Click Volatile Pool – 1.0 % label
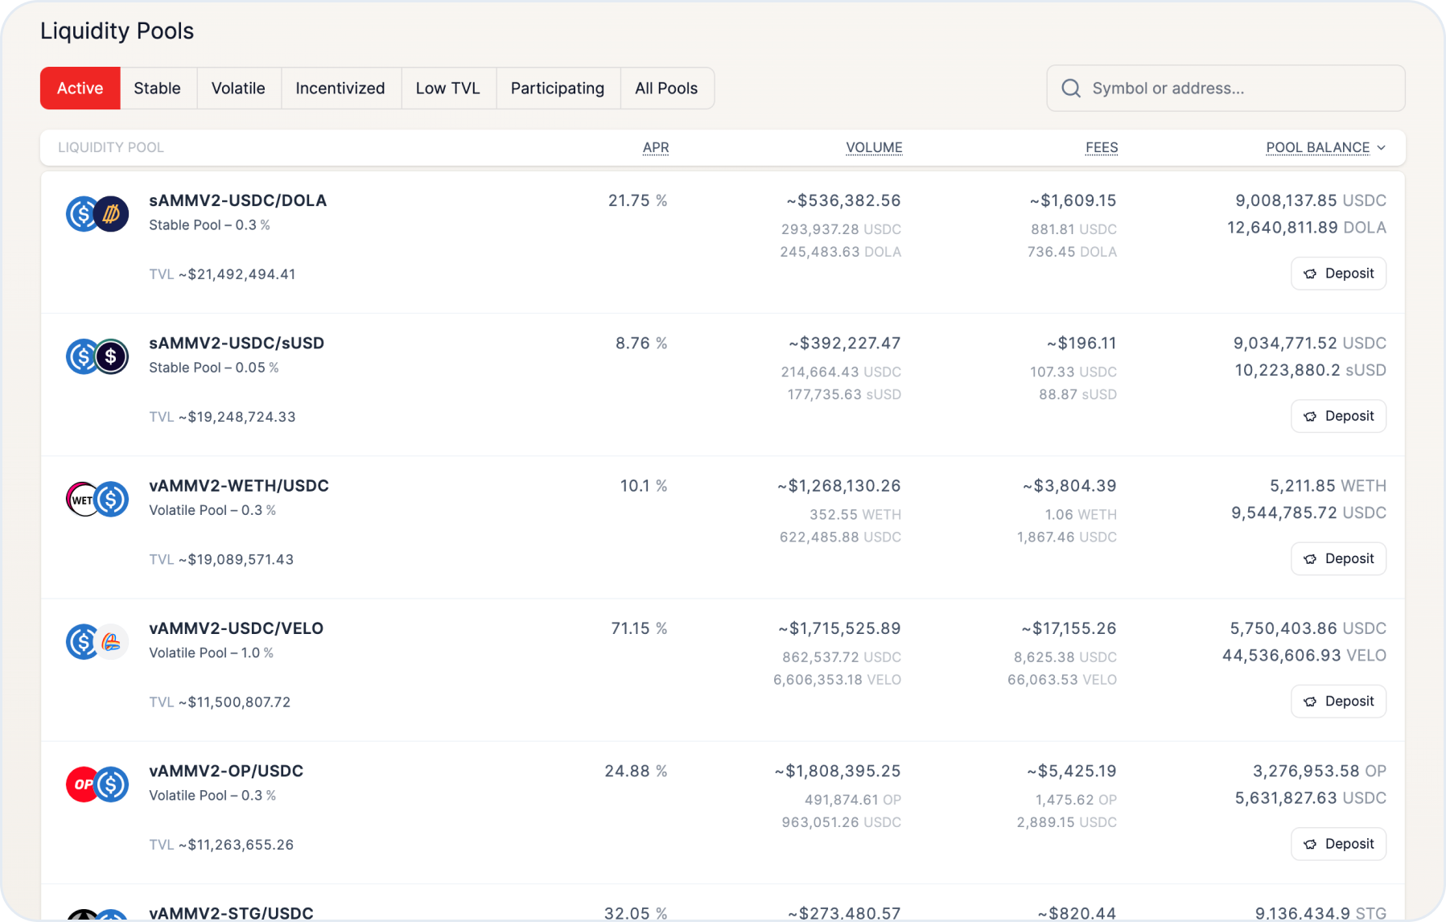This screenshot has width=1446, height=922. tap(211, 653)
